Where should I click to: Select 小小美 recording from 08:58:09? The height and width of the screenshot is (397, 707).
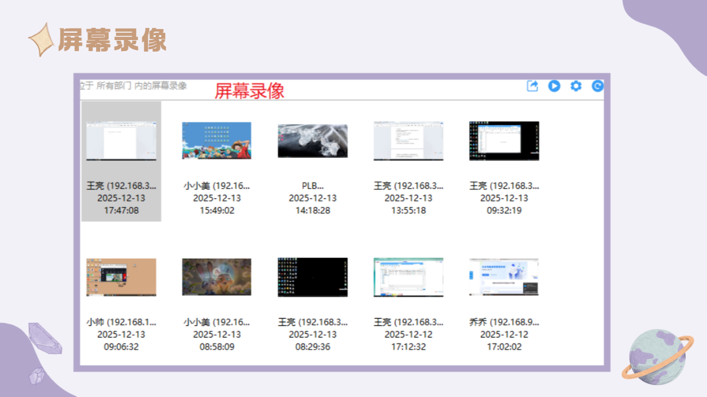click(217, 298)
